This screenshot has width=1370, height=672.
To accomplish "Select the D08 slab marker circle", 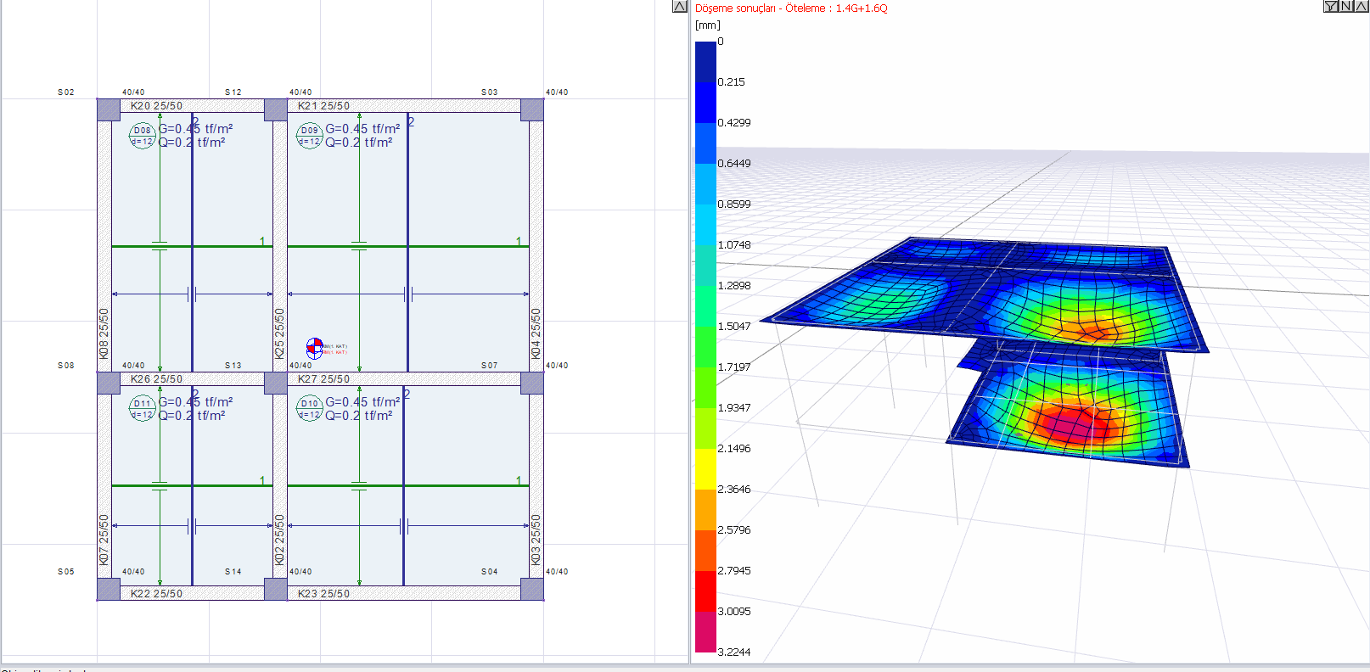I will tap(142, 136).
